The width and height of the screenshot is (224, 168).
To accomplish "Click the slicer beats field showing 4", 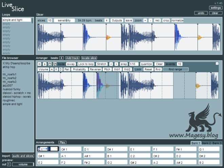I will [x=107, y=20].
